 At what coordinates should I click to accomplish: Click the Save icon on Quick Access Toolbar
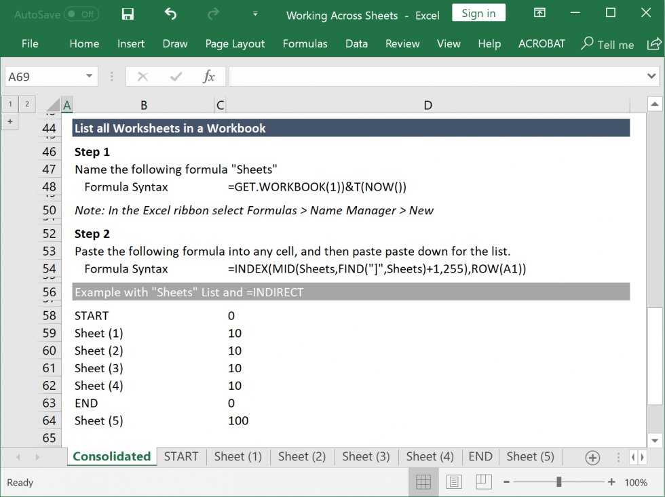pos(127,14)
